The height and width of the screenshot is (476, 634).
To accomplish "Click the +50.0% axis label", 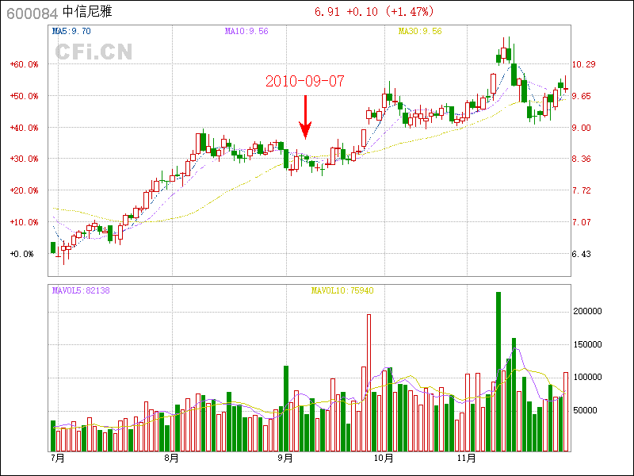I will point(25,96).
